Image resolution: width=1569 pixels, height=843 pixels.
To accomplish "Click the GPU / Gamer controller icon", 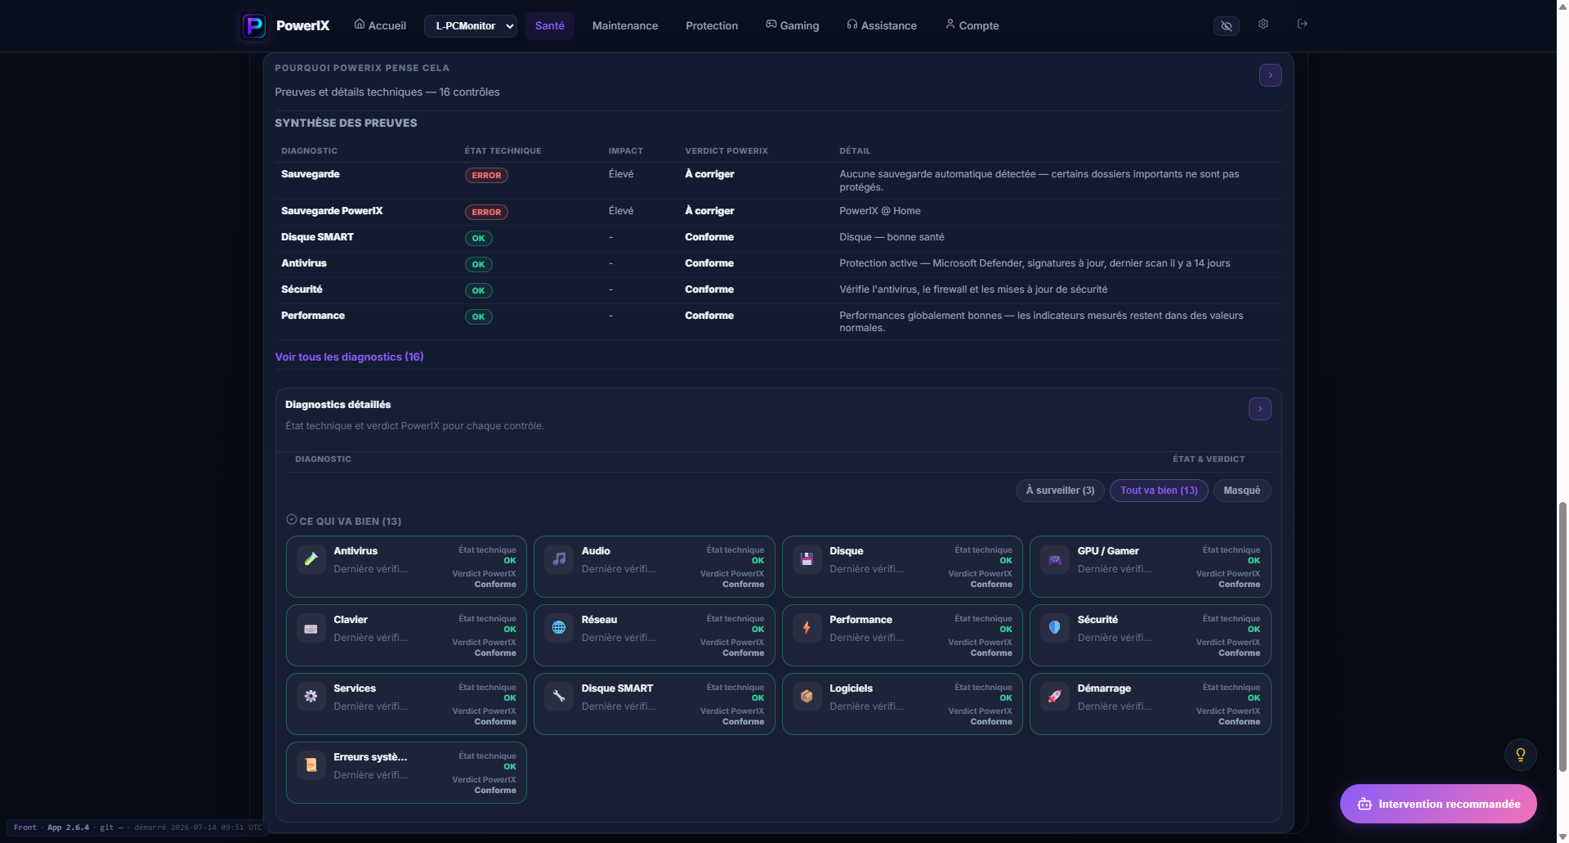I will tap(1055, 559).
